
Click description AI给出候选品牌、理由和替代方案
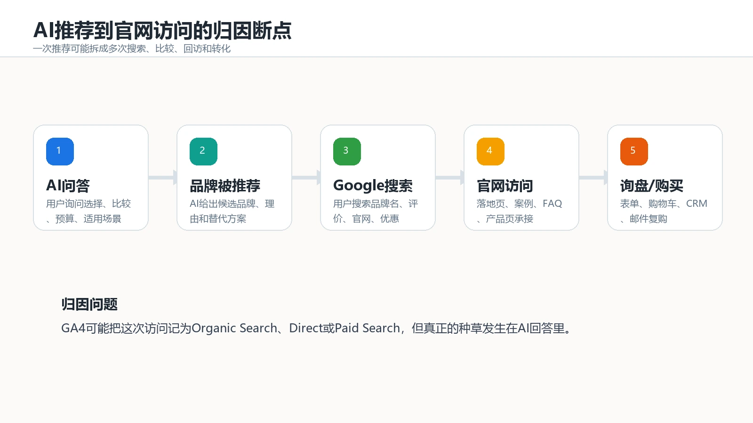tap(232, 211)
